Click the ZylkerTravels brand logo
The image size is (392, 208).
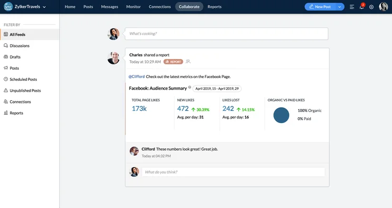tap(8, 7)
